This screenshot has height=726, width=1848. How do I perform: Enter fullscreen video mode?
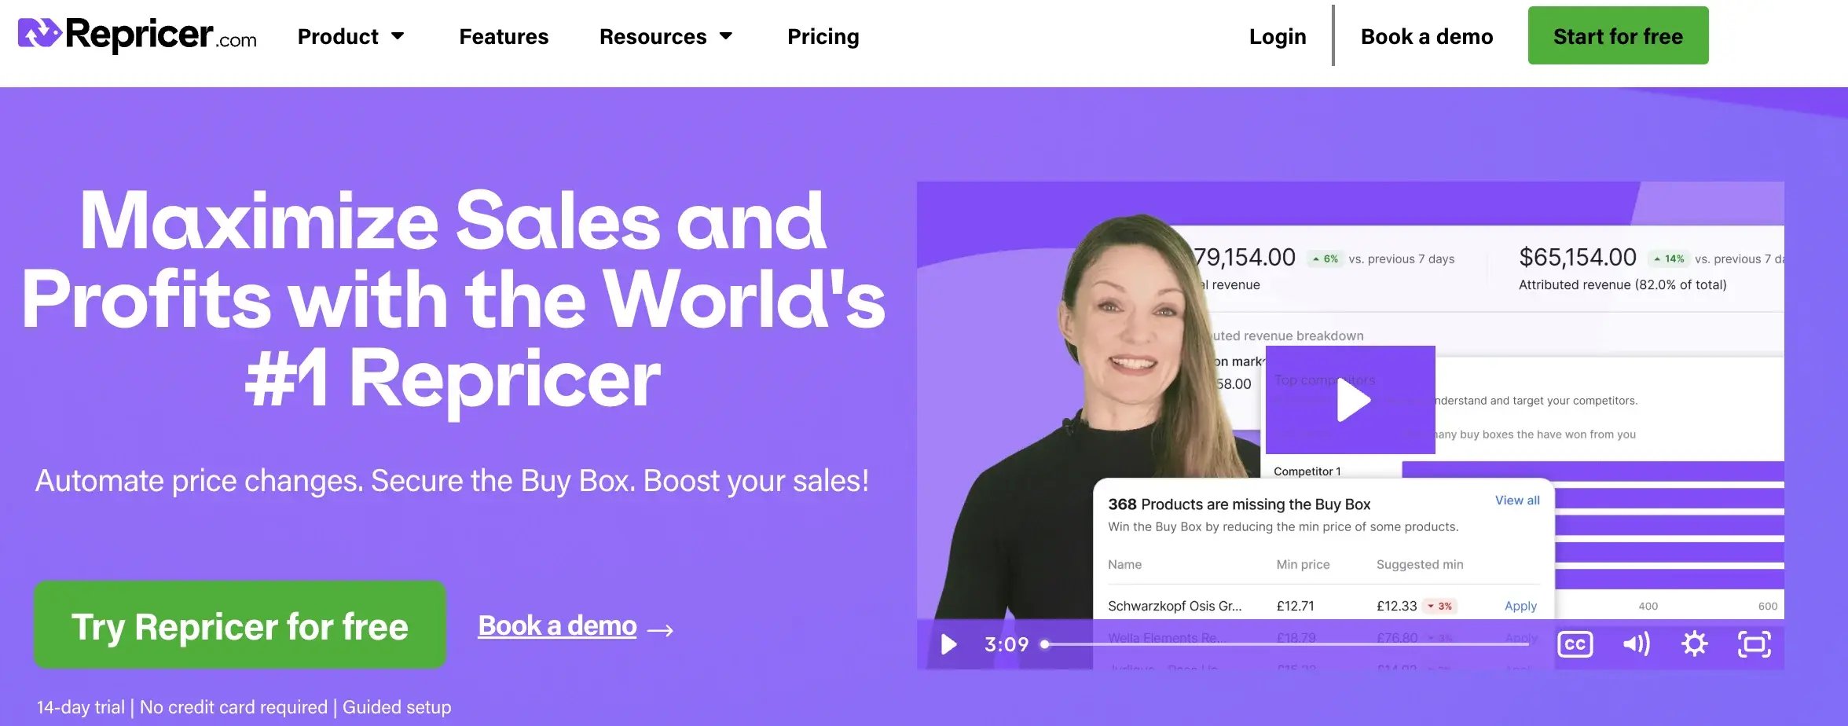pyautogui.click(x=1754, y=645)
